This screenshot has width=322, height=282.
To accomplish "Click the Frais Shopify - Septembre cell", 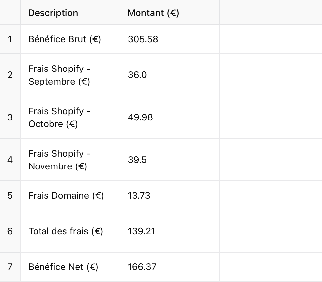I will coord(60,75).
